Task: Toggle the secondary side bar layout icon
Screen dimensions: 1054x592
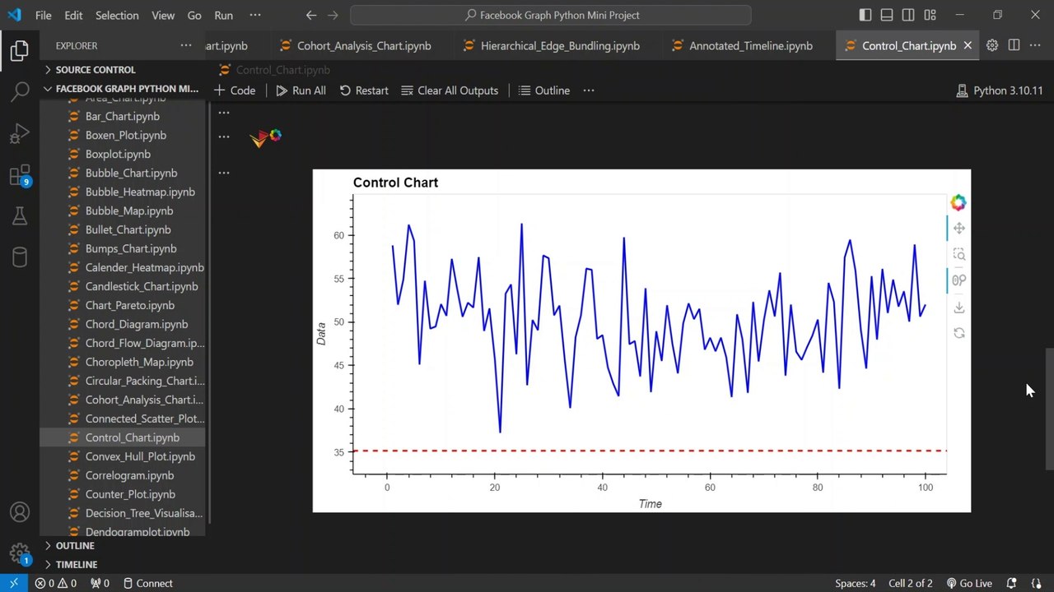Action: [x=907, y=15]
